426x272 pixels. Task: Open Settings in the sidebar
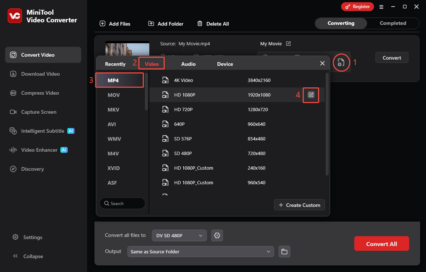(x=27, y=237)
